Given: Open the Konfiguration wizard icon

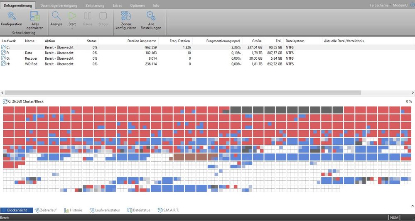Looking at the screenshot, I should tap(11, 16).
